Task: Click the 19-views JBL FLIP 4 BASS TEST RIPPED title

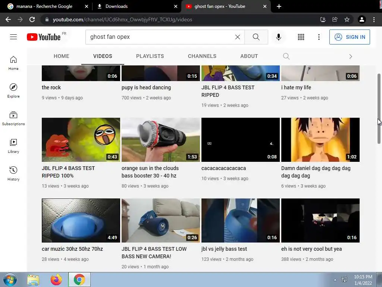Action: coord(228,91)
